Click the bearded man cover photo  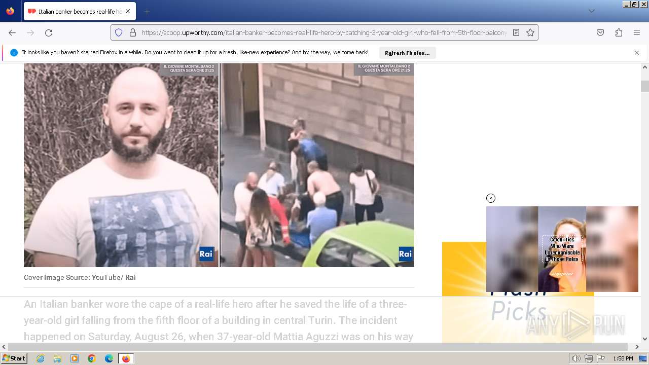click(121, 165)
